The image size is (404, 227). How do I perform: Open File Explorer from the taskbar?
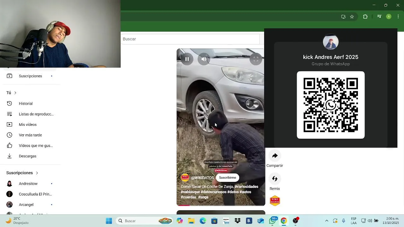pyautogui.click(x=191, y=221)
